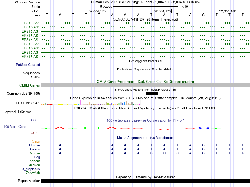Click the hg19 label beside the scale bar

[184, 7]
